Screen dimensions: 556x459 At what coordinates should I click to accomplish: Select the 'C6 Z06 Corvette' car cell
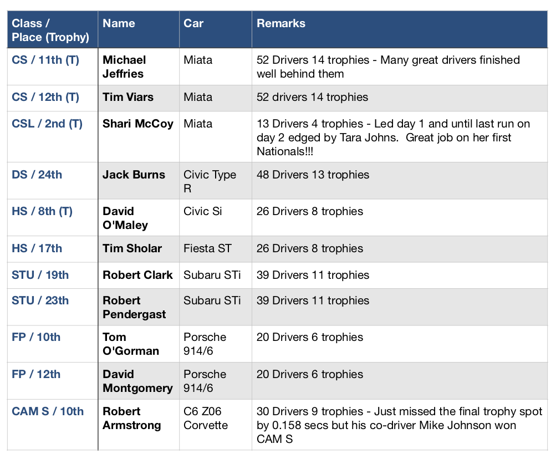pos(206,418)
